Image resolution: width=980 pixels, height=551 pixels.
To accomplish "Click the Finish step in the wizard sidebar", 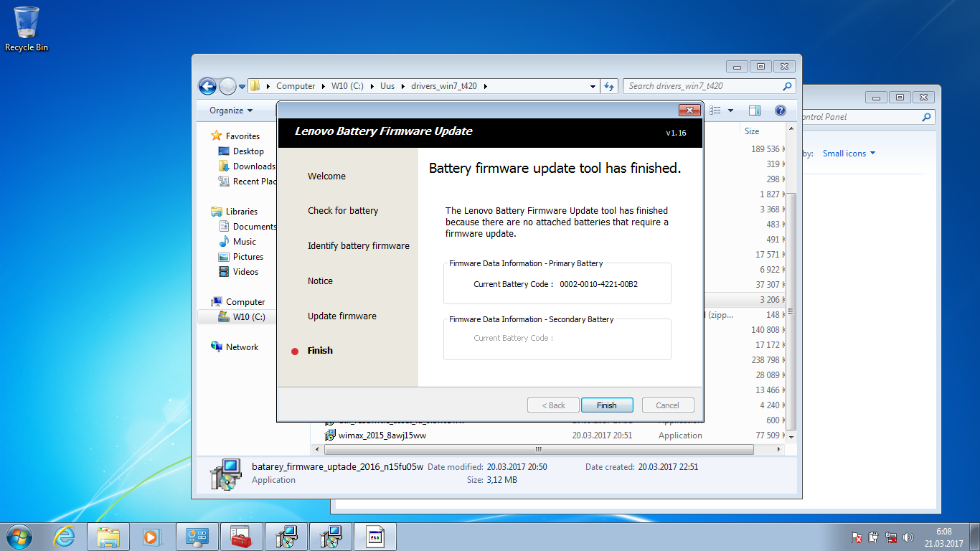I will pos(320,351).
